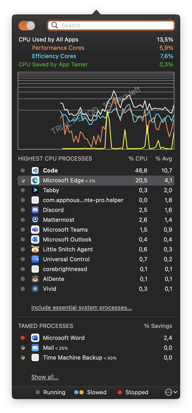Click the Discord app icon
The width and height of the screenshot is (192, 413).
pos(35,210)
